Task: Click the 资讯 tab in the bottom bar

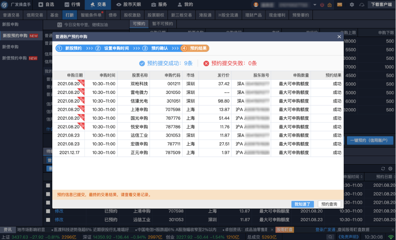Action: (x=8, y=229)
